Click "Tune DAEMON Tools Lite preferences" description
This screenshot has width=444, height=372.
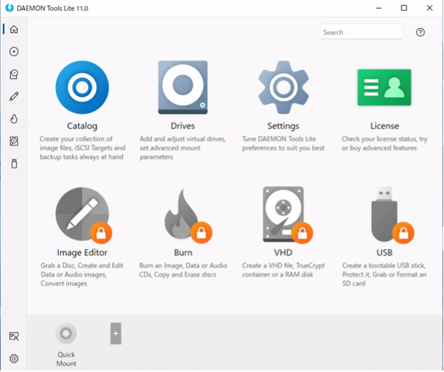[x=284, y=143]
